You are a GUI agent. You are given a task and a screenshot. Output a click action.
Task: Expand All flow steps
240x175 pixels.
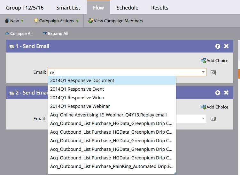[x=56, y=33]
